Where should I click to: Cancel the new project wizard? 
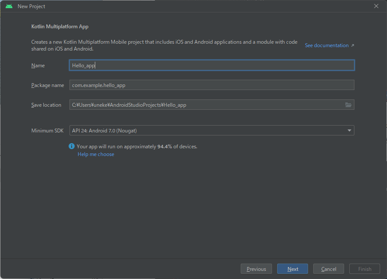pyautogui.click(x=328, y=269)
